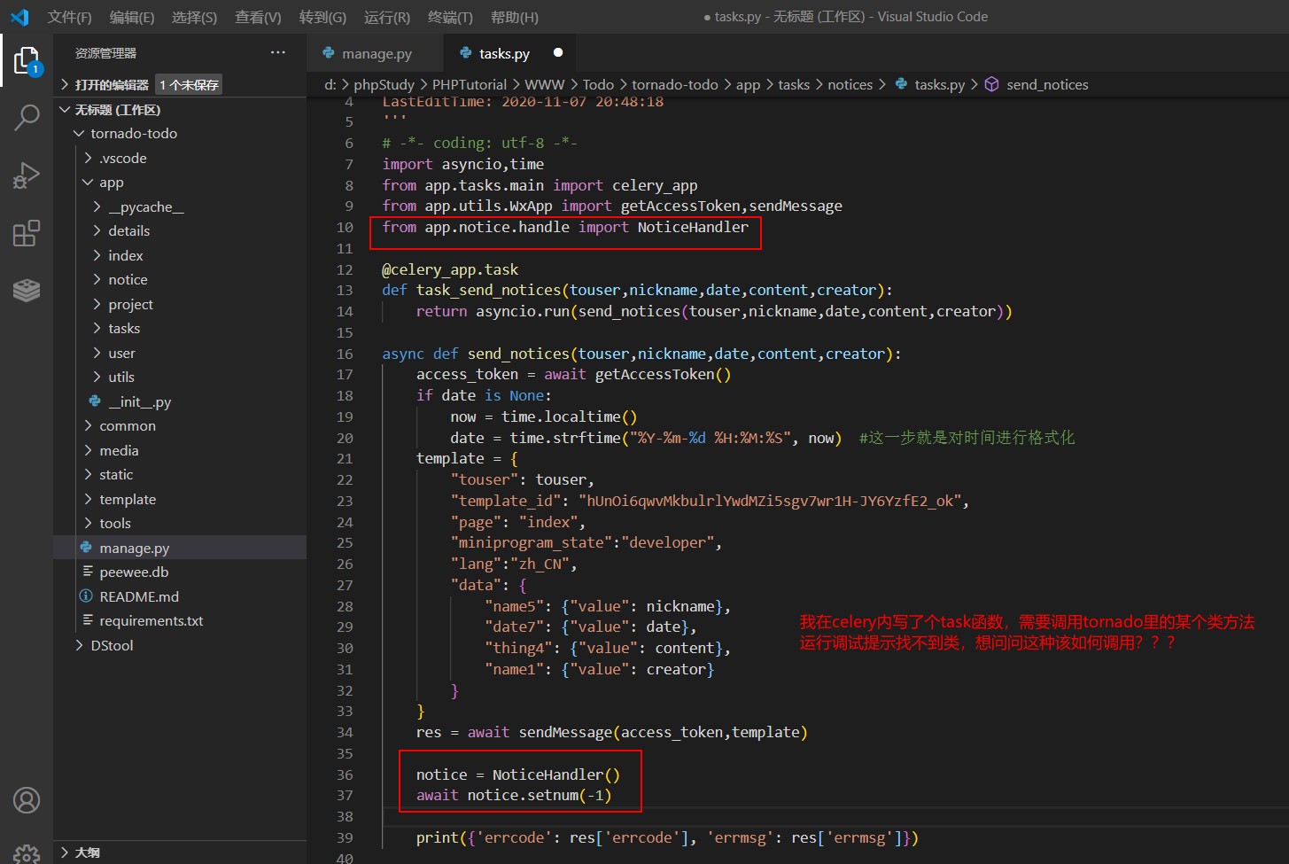
Task: Expand project folder
Action: pyautogui.click(x=130, y=304)
